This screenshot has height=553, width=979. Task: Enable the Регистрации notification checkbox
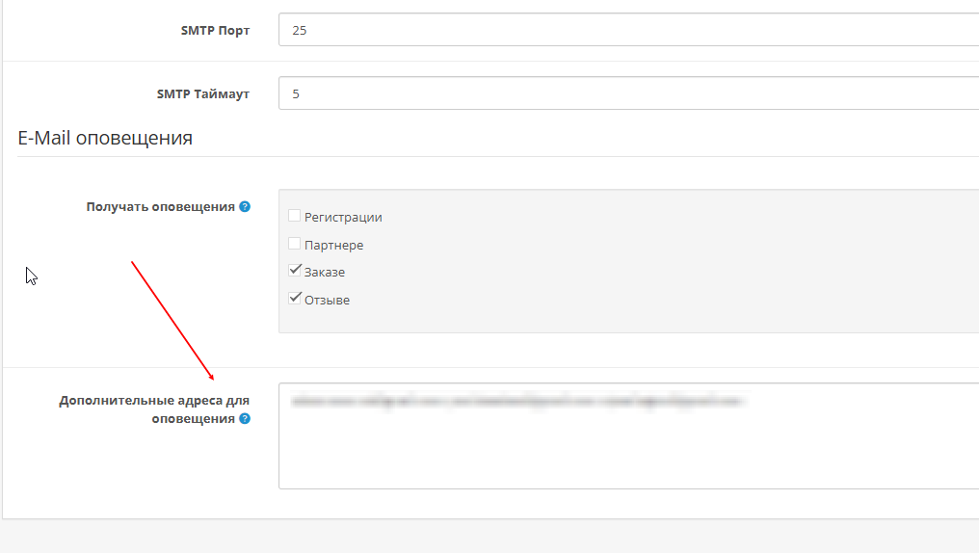click(295, 216)
